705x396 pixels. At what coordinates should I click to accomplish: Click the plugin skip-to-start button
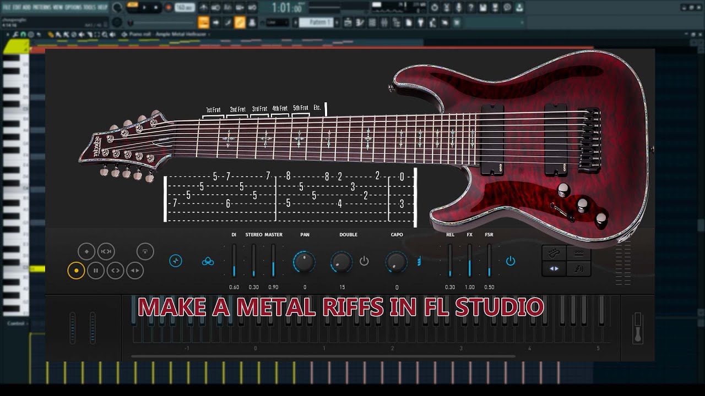point(106,251)
